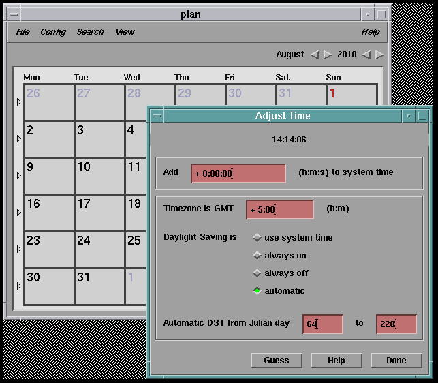Go to previous month arrow beside August
The width and height of the screenshot is (438, 383).
314,55
